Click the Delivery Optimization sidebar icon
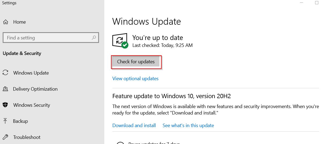 [x=5, y=89]
